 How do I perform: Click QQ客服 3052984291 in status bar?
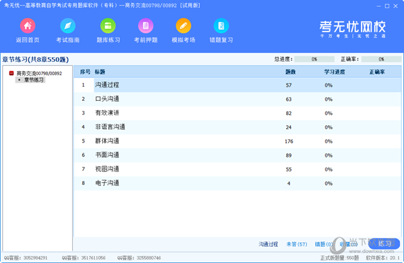26,258
